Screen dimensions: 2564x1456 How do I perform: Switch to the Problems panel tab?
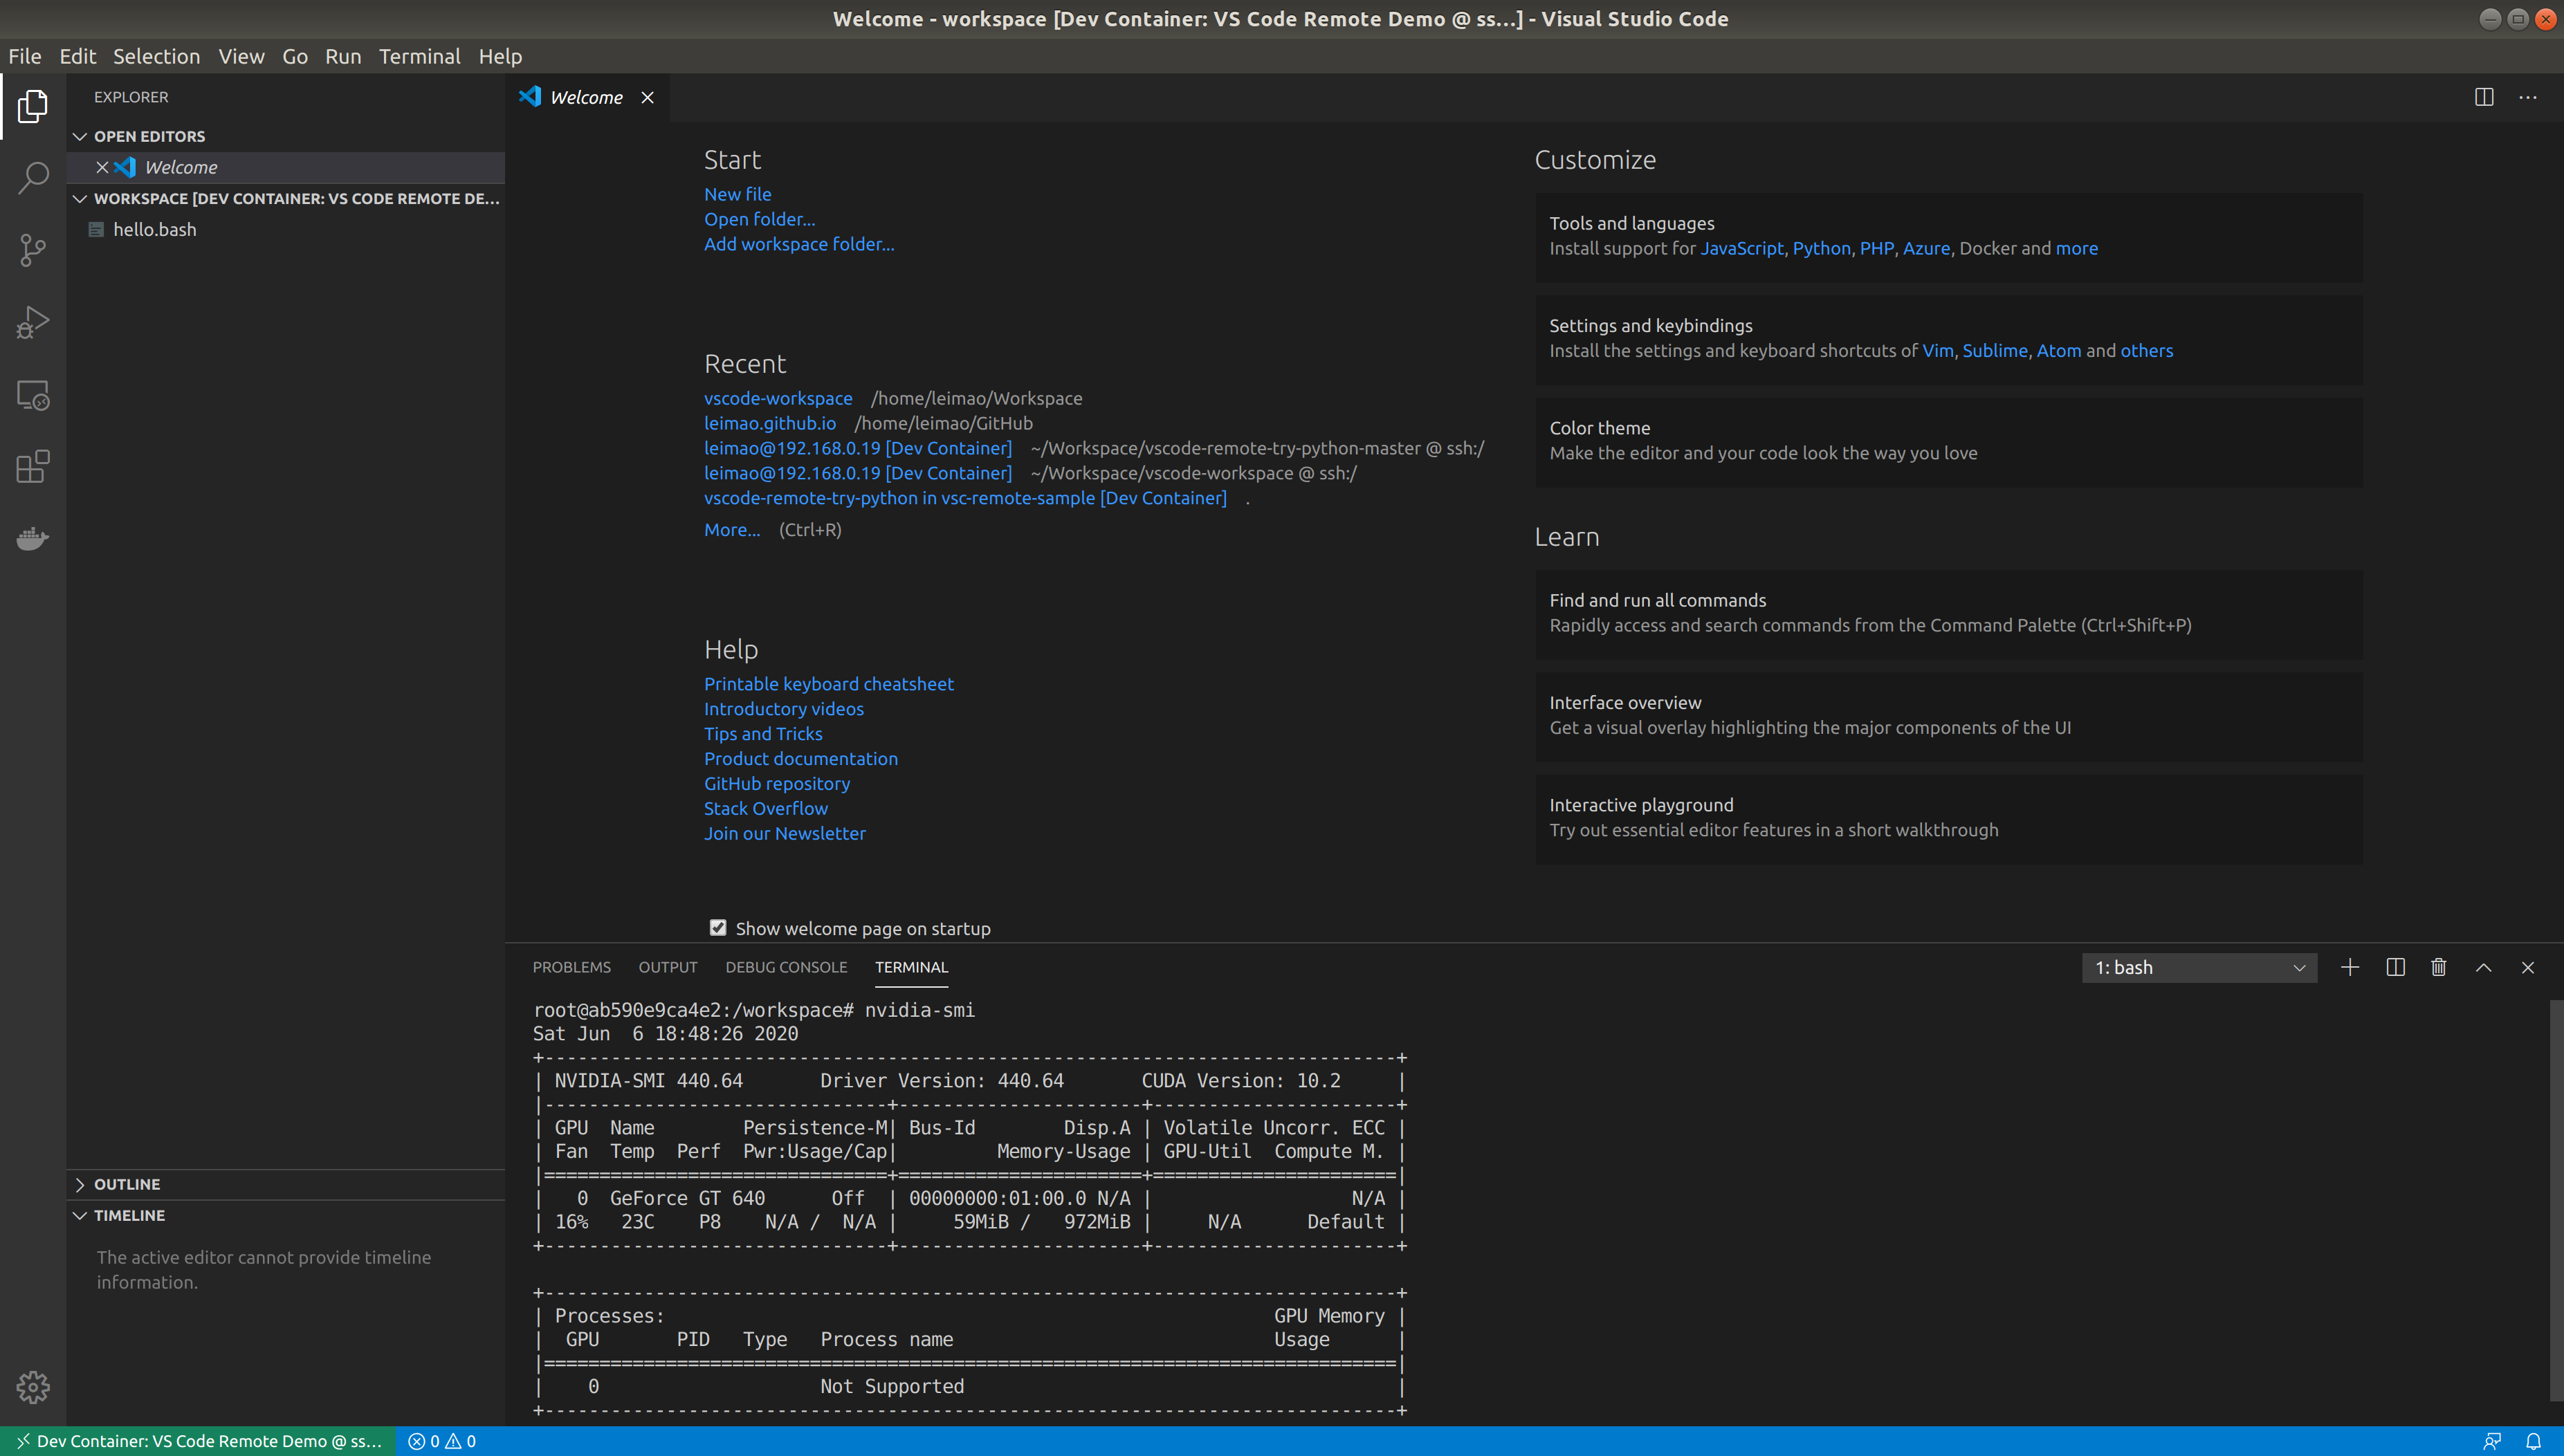(571, 967)
